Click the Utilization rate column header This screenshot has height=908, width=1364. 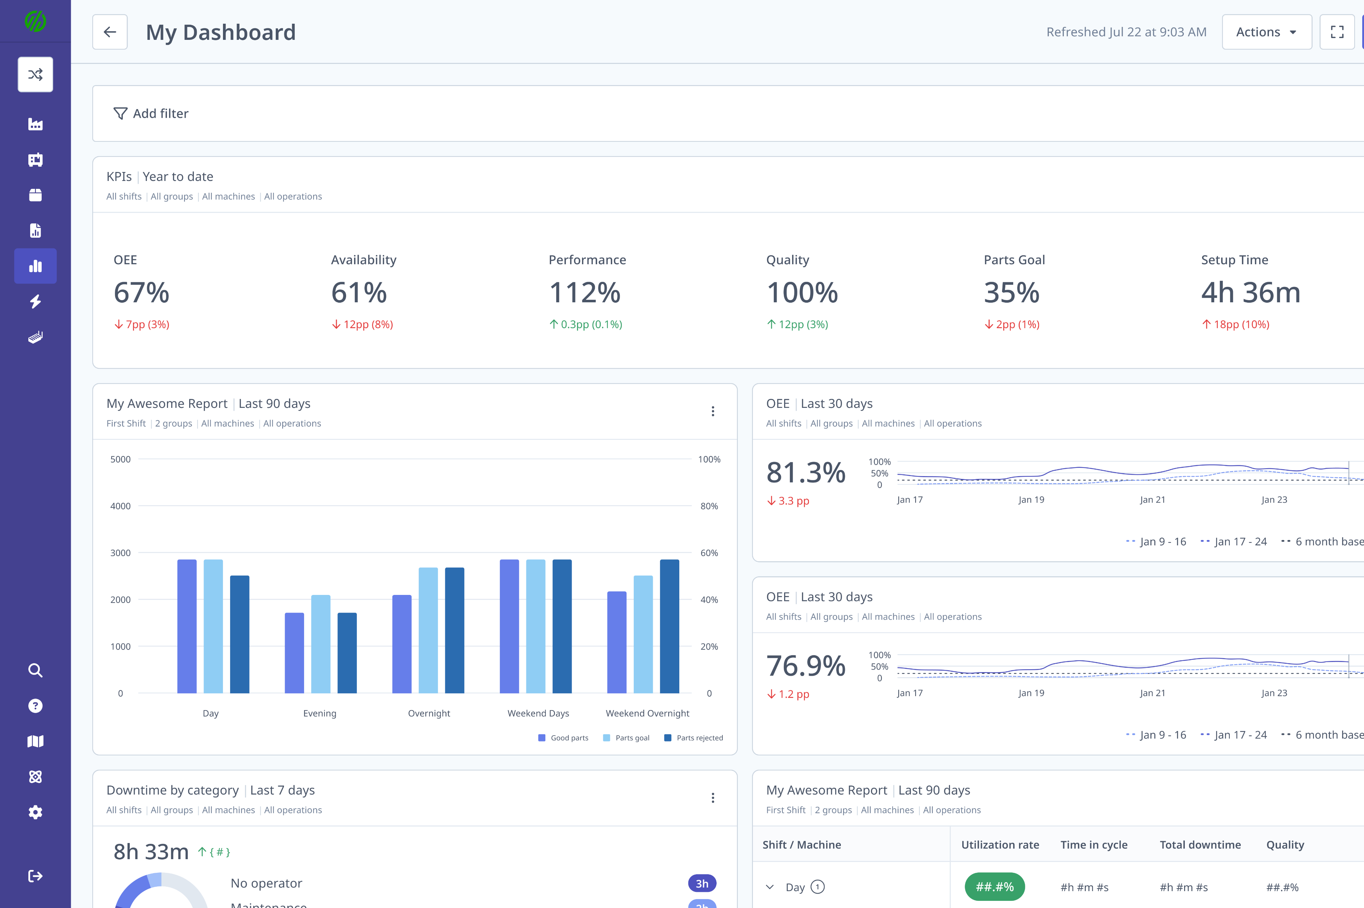tap(1000, 844)
